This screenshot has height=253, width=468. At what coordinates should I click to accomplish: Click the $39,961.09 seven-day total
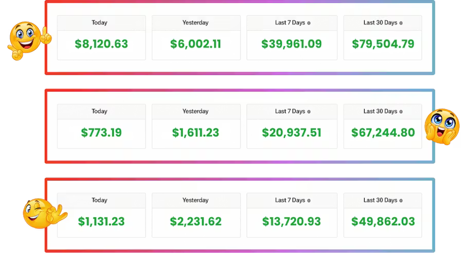pyautogui.click(x=292, y=44)
